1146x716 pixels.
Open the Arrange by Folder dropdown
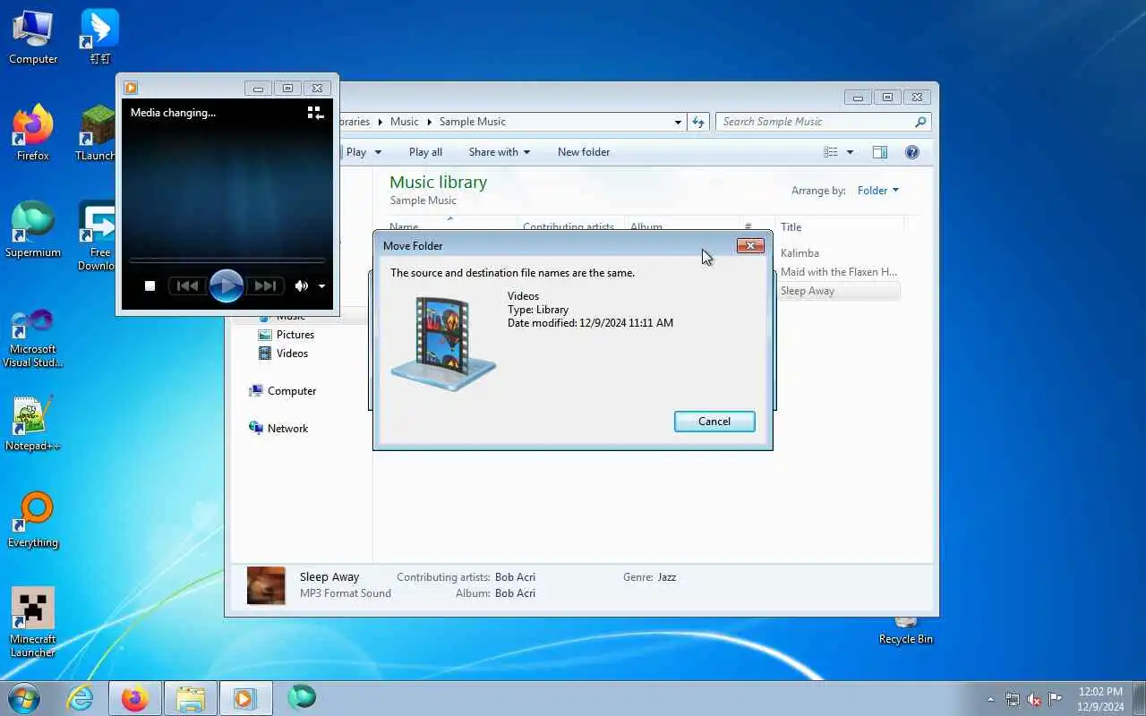(877, 191)
